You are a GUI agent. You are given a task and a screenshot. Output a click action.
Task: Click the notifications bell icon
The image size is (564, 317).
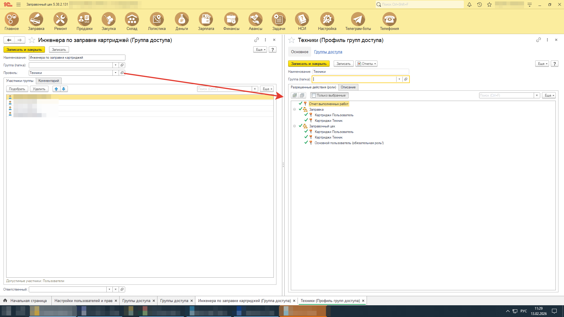(x=469, y=4)
